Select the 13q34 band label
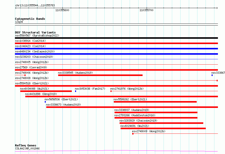The width and height of the screenshot is (225, 154). pyautogui.click(x=19, y=22)
